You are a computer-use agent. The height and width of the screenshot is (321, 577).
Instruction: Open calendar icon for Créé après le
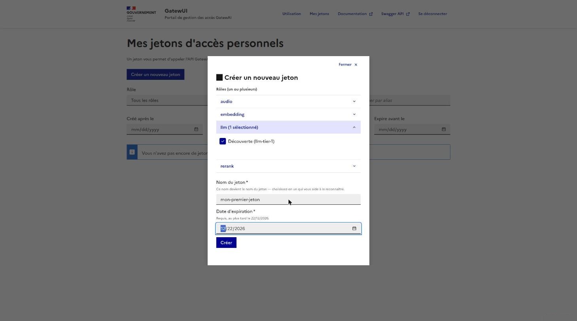(196, 129)
